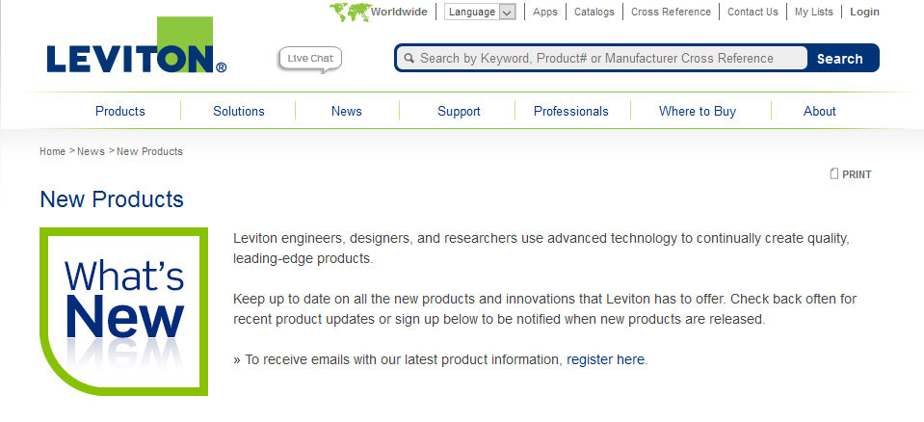Click the magnifying glass search icon
This screenshot has height=422, width=924.
pyautogui.click(x=409, y=59)
